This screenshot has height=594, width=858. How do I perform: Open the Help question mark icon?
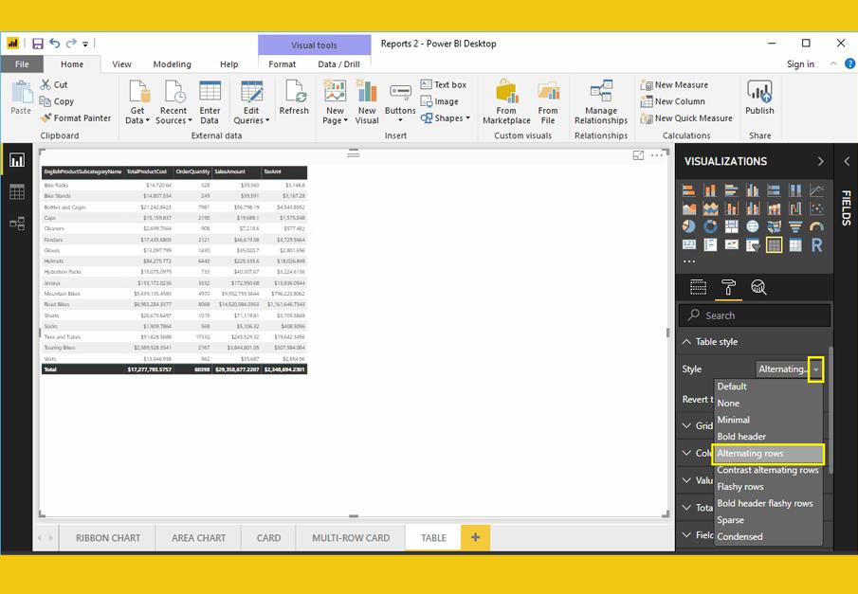tap(849, 63)
